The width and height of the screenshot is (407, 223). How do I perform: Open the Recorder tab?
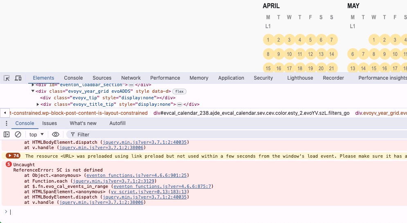click(333, 78)
